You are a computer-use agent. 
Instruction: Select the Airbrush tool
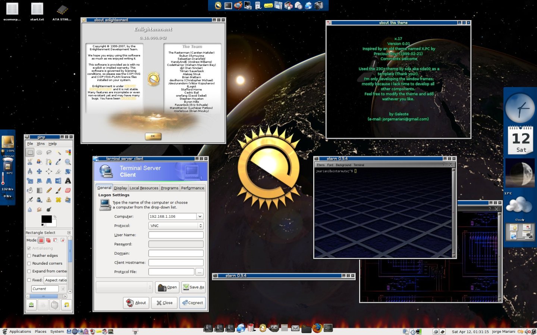point(30,200)
